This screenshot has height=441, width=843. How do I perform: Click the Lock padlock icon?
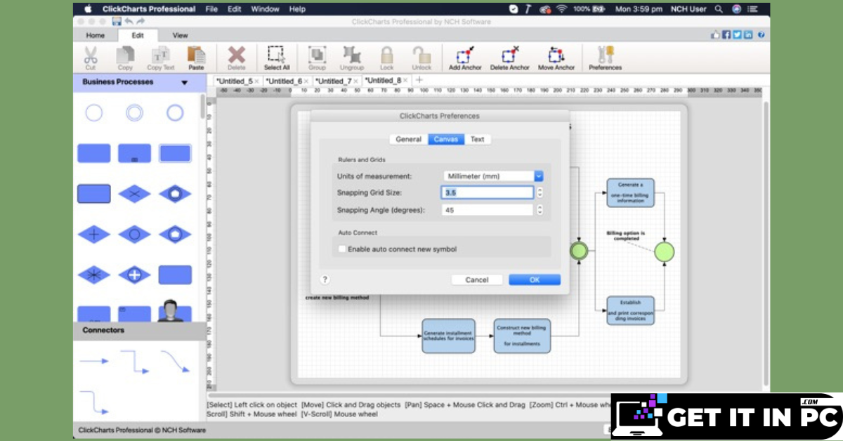(386, 55)
